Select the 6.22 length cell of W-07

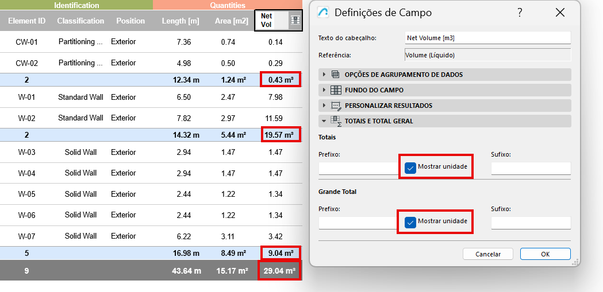pyautogui.click(x=184, y=236)
